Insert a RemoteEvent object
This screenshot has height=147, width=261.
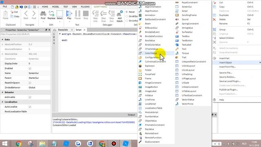click(x=152, y=134)
